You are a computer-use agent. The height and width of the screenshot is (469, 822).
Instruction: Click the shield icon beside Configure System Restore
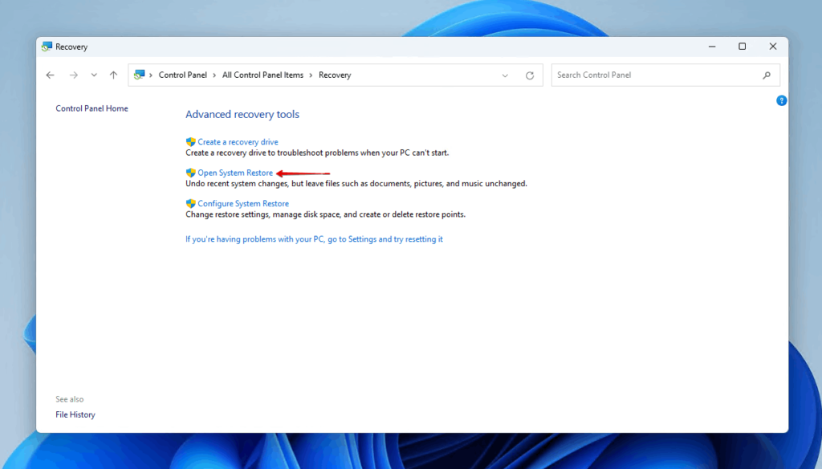(x=190, y=203)
